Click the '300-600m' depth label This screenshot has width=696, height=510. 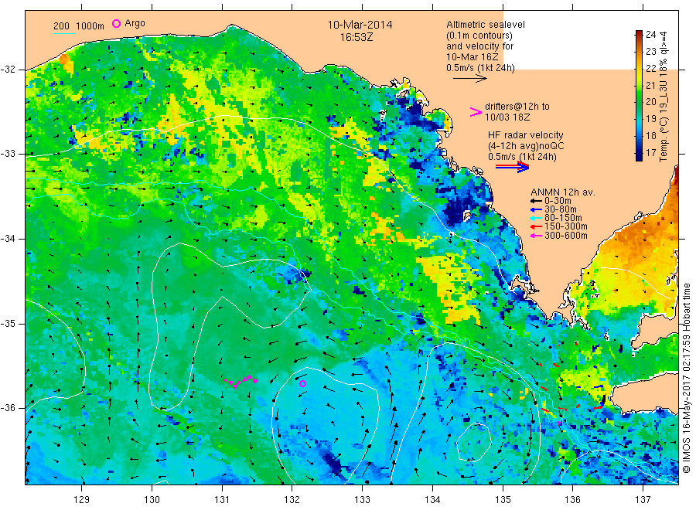point(566,236)
